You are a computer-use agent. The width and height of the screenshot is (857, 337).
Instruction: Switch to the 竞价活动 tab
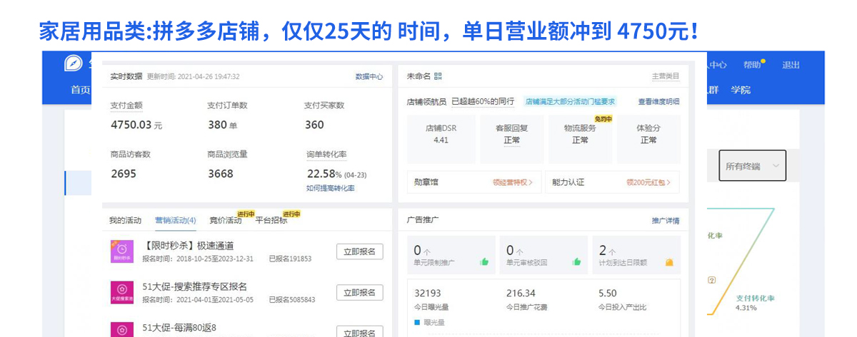coord(226,220)
